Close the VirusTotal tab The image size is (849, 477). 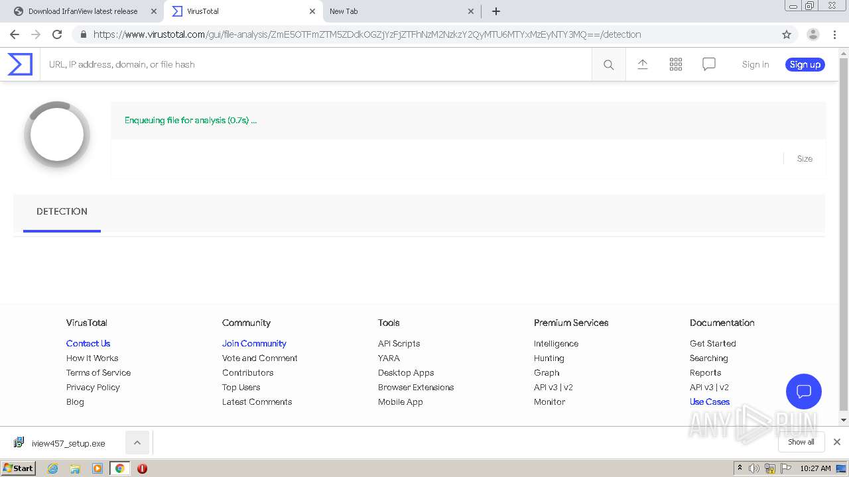point(312,11)
